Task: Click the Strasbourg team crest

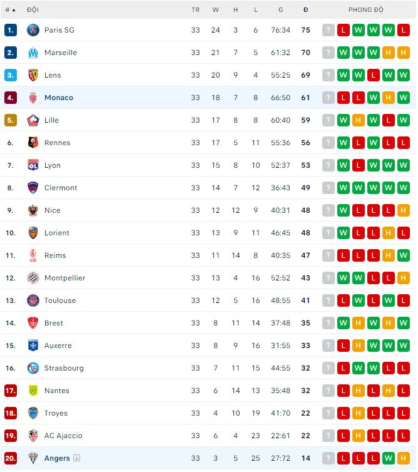Action: [x=33, y=368]
